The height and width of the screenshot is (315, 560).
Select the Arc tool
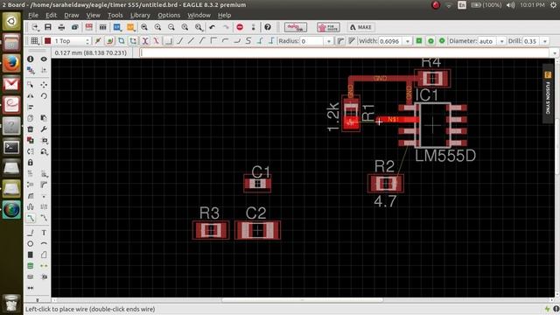coord(44,243)
